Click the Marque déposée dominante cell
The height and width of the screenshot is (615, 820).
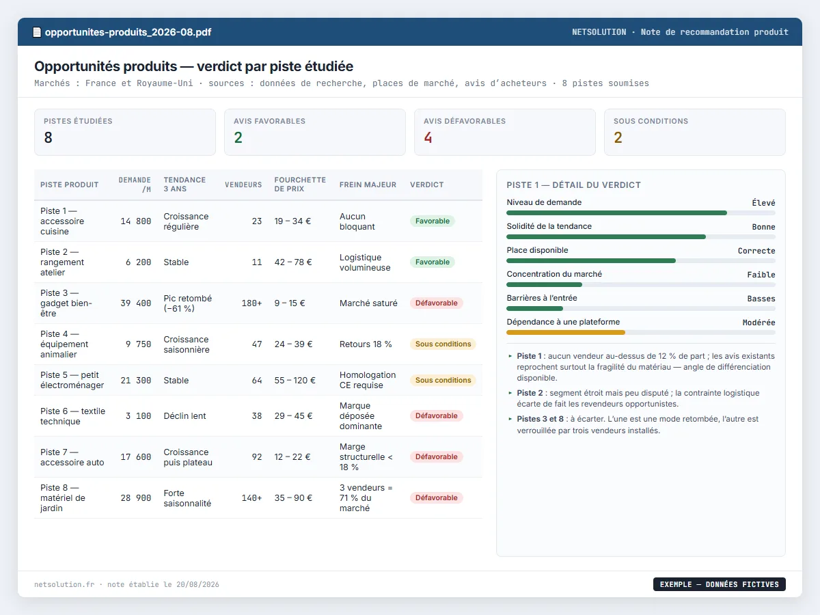(361, 416)
